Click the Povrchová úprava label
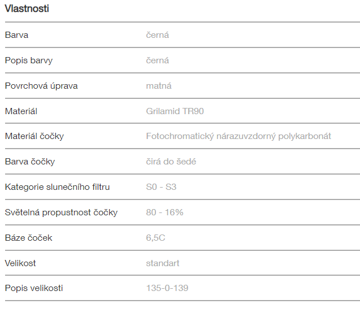The image size is (360, 317). [x=41, y=86]
